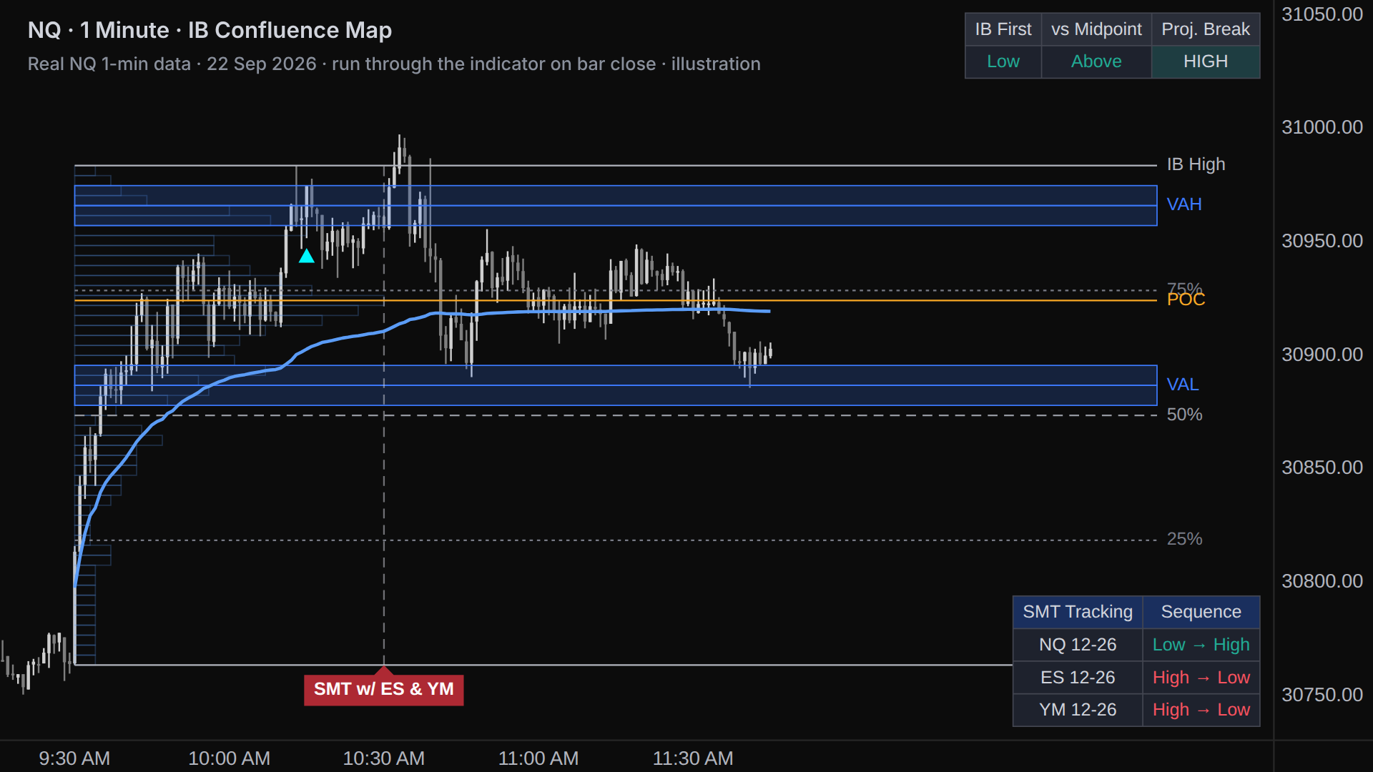The image size is (1373, 772).
Task: Select the 'ES 12-26' row
Action: pos(1136,678)
